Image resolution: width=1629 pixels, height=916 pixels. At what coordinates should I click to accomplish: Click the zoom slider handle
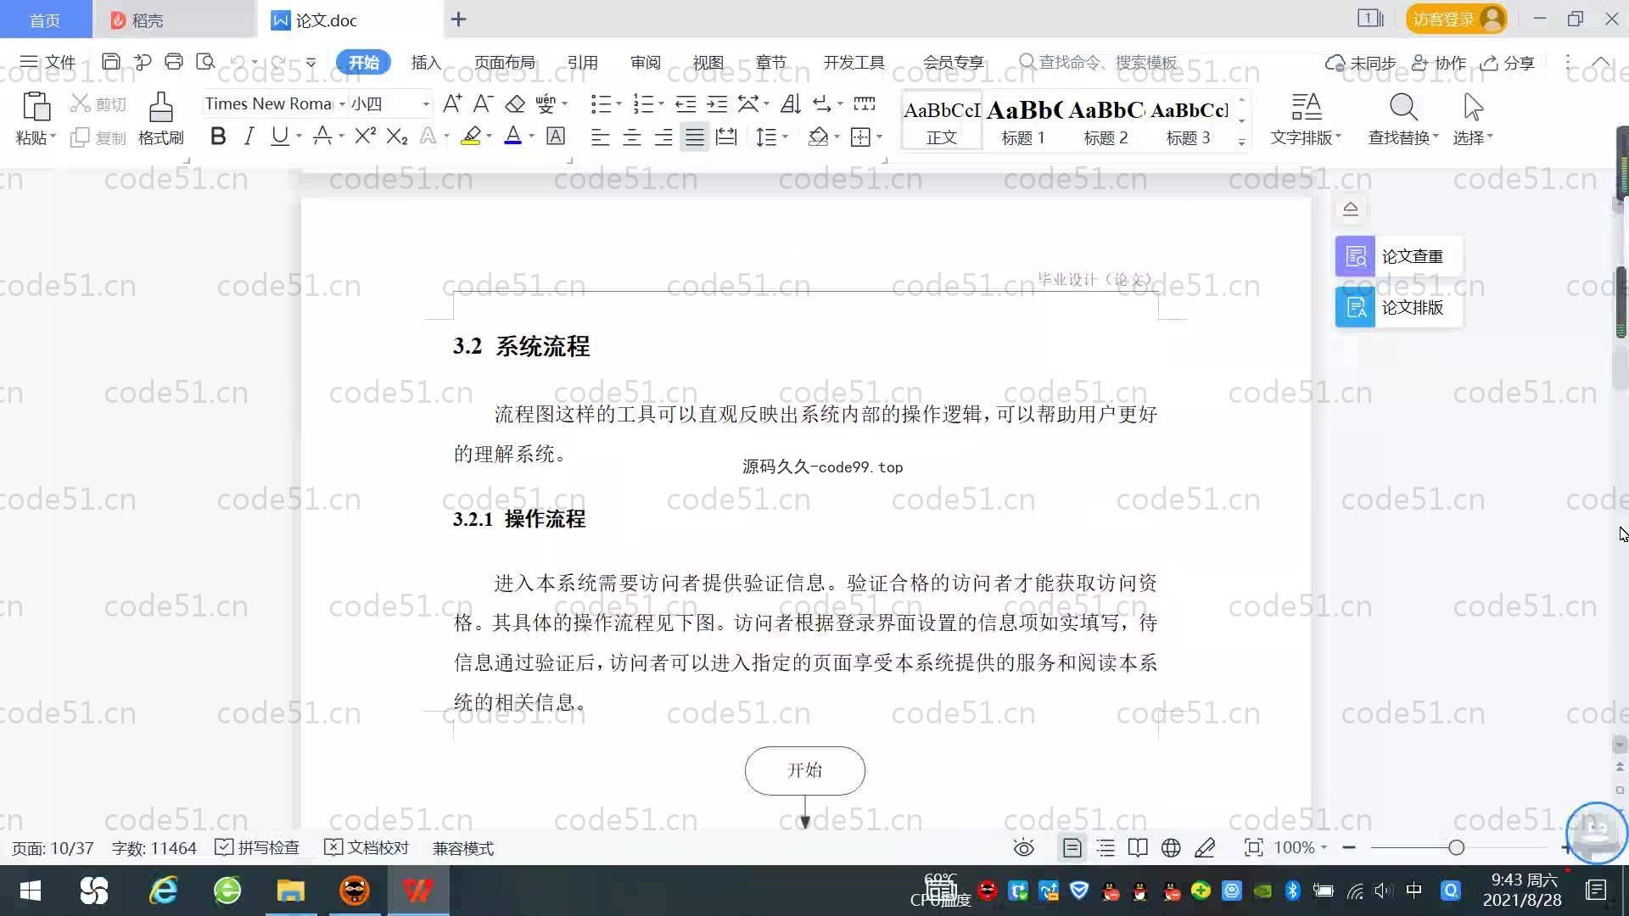tap(1456, 848)
